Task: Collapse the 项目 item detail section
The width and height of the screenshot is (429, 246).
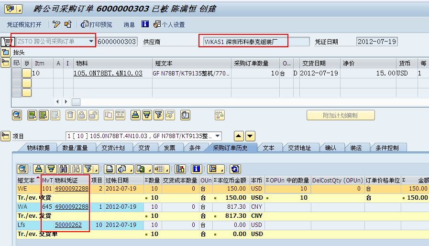Action: pyautogui.click(x=5, y=136)
